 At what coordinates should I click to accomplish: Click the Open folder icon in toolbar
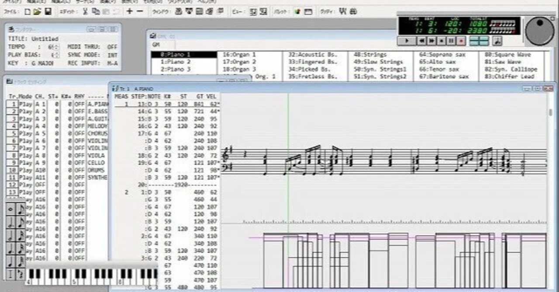pyautogui.click(x=38, y=12)
